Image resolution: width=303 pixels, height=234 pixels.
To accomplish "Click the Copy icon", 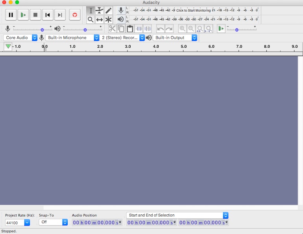I will [x=121, y=29].
